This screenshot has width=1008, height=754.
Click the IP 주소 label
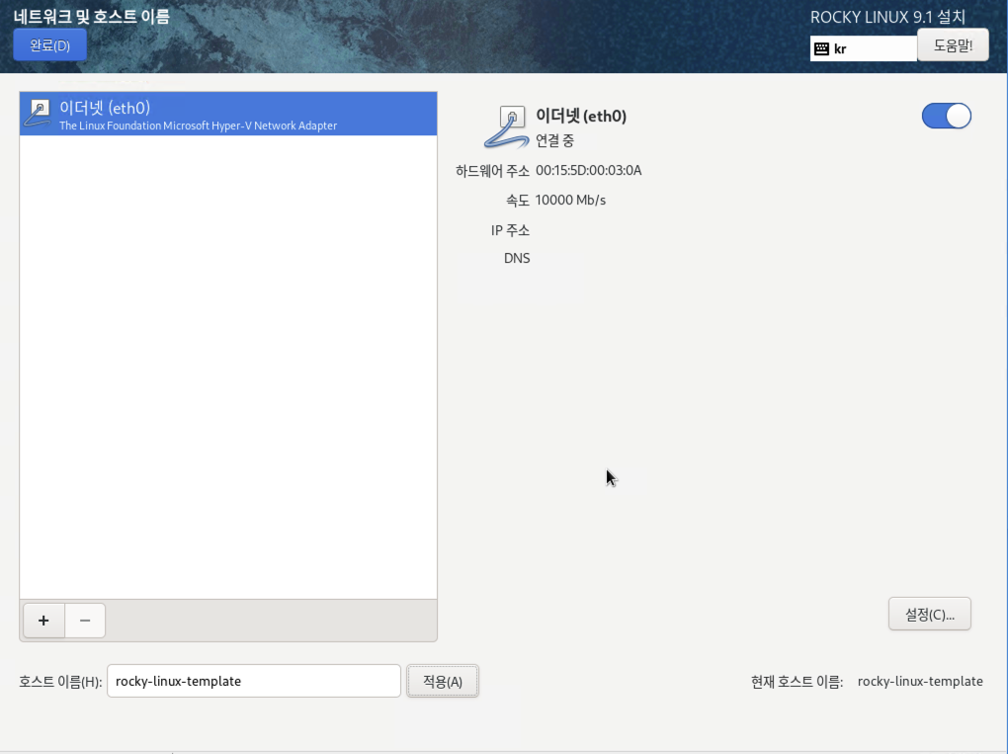pyautogui.click(x=511, y=230)
